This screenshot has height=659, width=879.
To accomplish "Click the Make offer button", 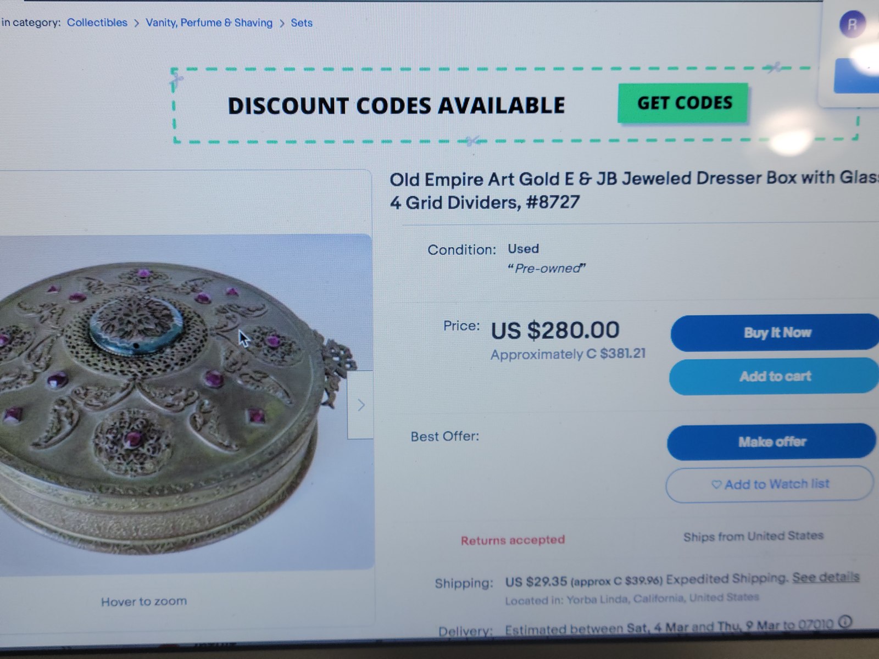I will 771,442.
